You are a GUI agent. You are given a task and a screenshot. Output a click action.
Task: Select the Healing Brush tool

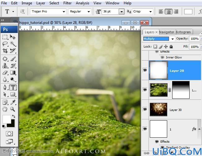[x=5, y=59]
